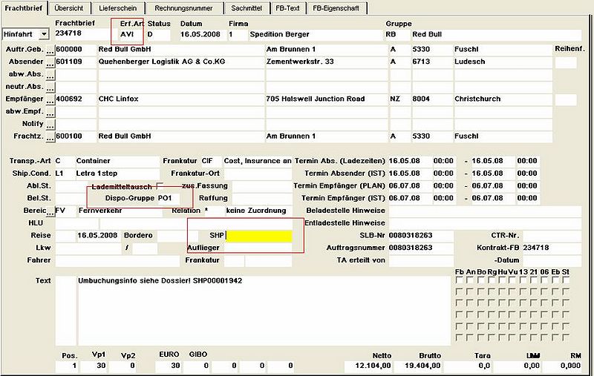This screenshot has height=376, width=594.
Task: Click the abw.Empf. lookup button
Action: pos(50,113)
